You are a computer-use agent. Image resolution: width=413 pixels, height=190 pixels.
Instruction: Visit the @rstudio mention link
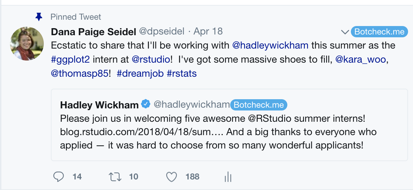(x=151, y=59)
